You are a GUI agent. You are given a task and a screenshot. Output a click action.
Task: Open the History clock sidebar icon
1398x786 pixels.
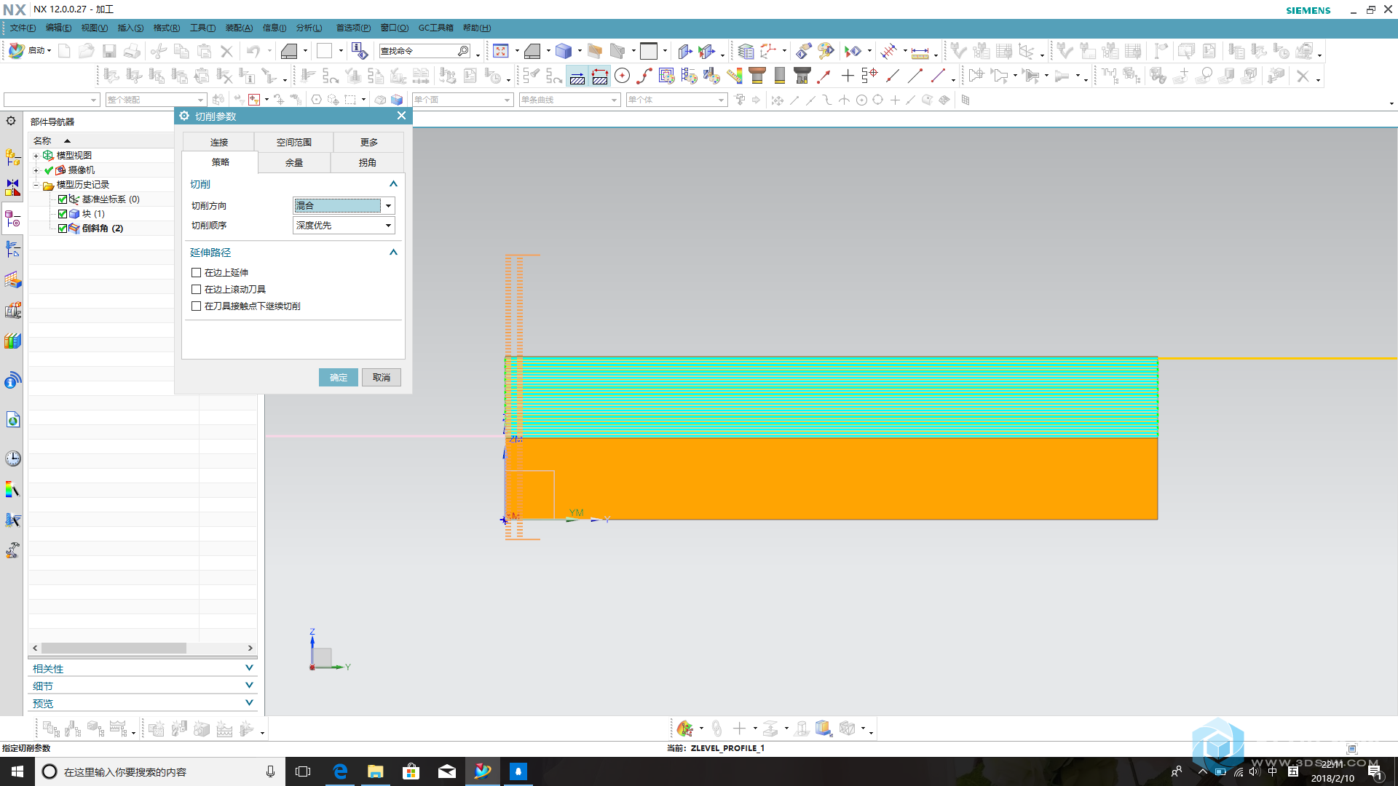[13, 458]
